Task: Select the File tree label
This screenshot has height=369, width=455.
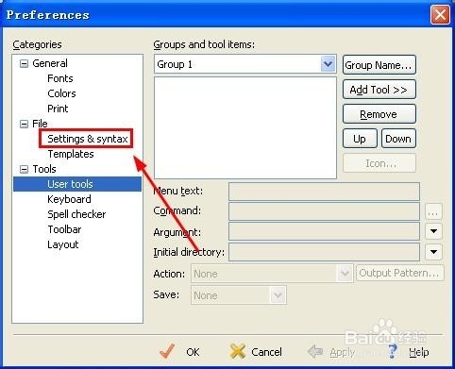Action: coord(40,124)
